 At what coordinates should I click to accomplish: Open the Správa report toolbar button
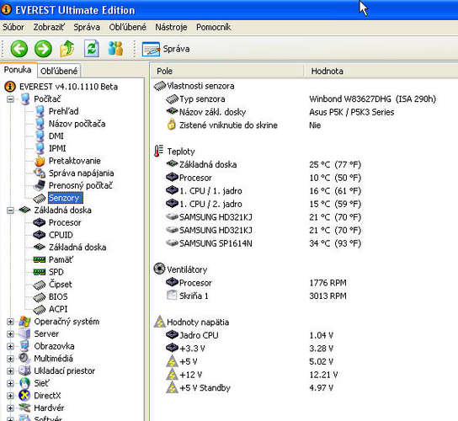166,49
